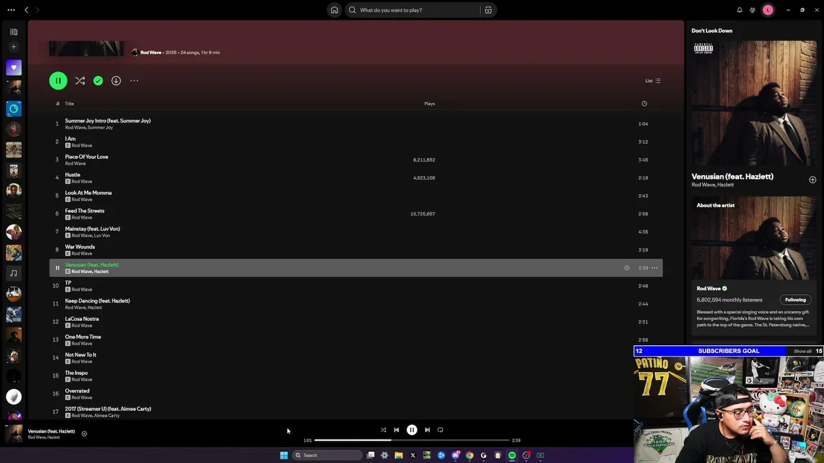Click the Spotify taskbar icon
Viewport: 824px width, 463px height.
tap(512, 455)
